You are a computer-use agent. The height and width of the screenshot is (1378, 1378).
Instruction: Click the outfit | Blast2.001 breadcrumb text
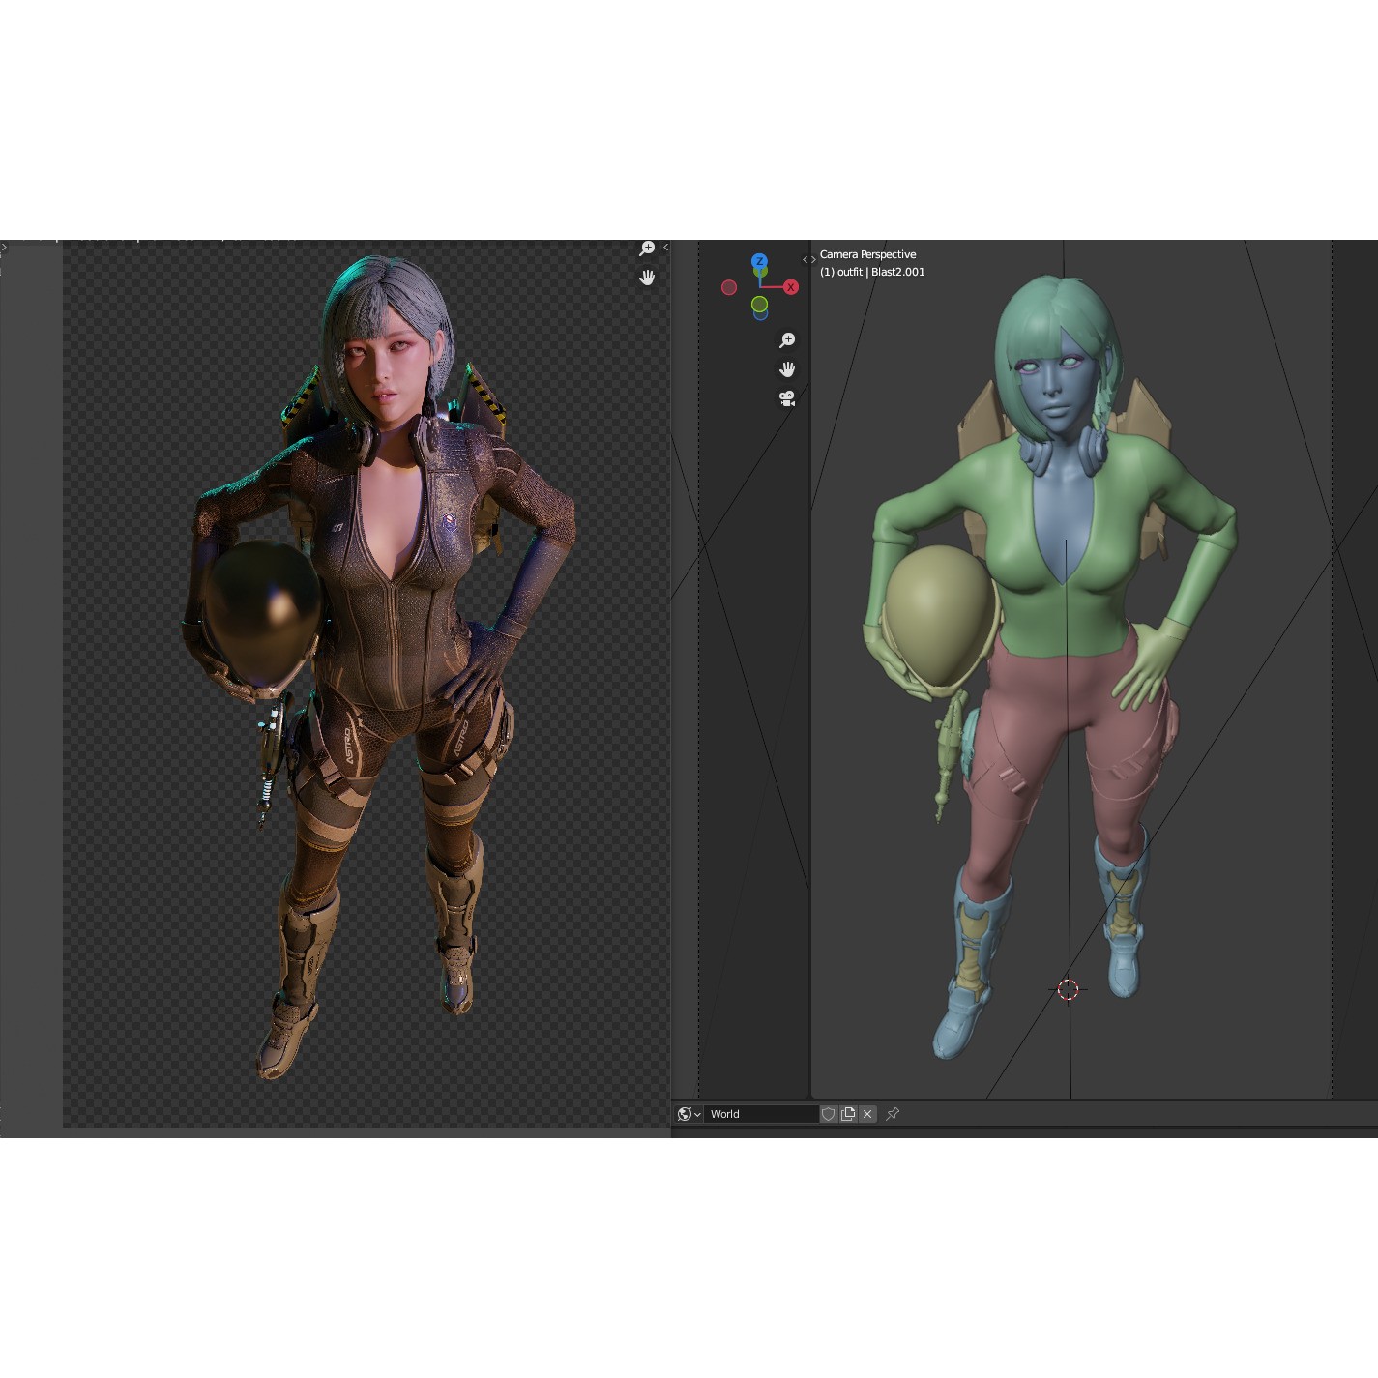point(872,272)
